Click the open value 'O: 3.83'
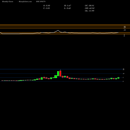Screen dimensions: 130x130 click(x=47, y=5)
